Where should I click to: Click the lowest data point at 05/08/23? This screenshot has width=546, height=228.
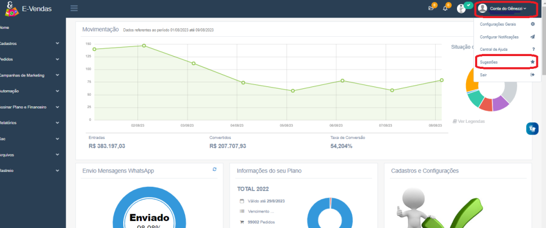pyautogui.click(x=293, y=91)
